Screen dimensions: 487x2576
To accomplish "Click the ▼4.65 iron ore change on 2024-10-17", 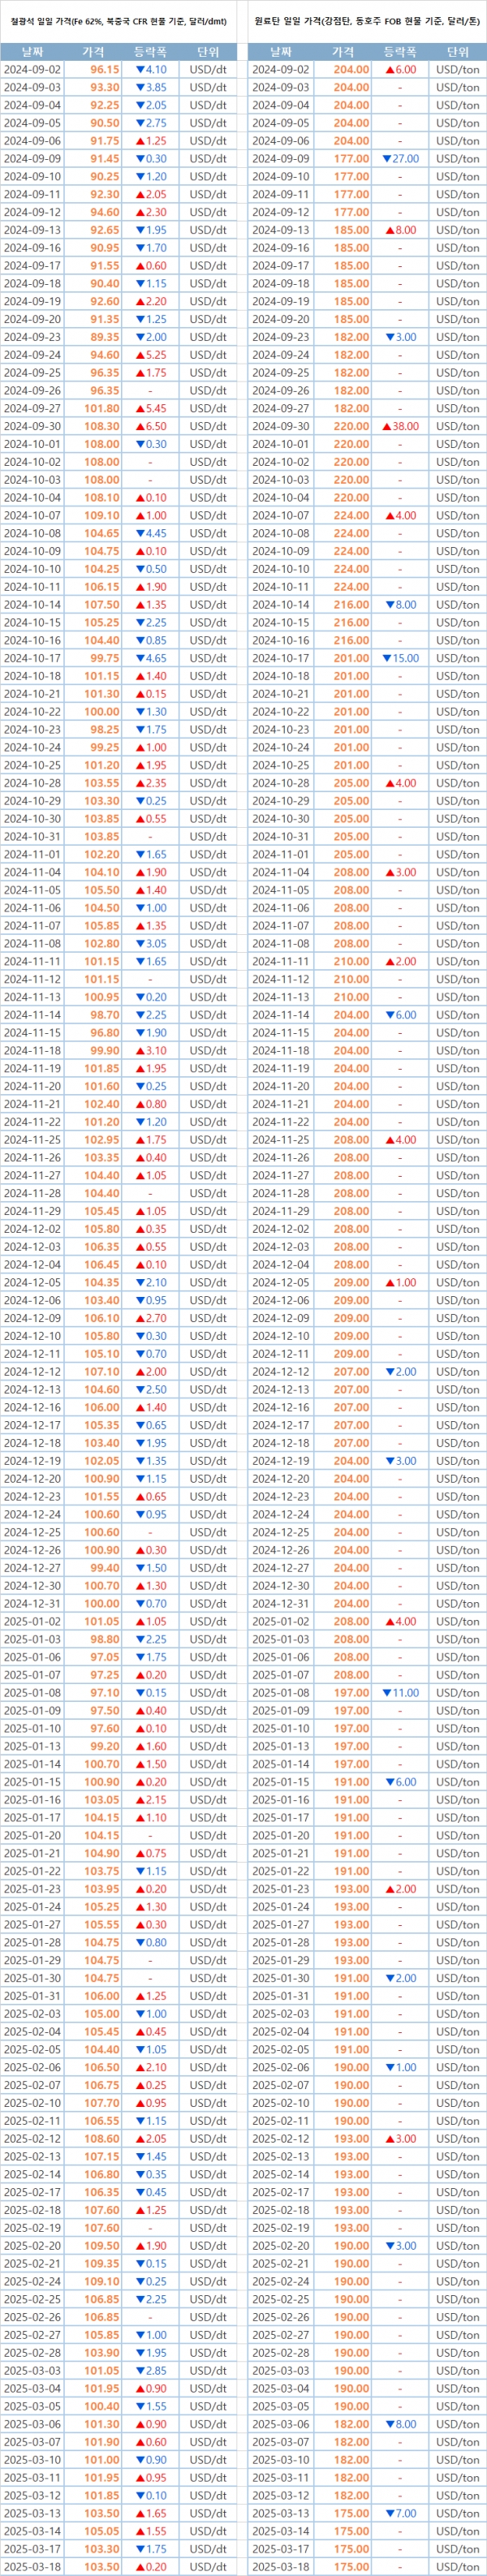I will coord(151,658).
